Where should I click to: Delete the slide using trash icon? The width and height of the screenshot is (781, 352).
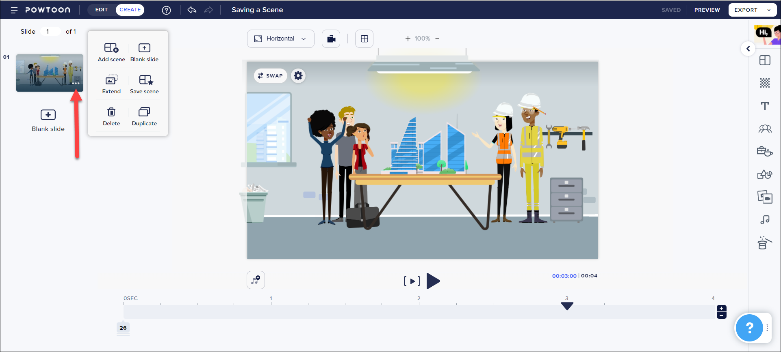point(111,112)
